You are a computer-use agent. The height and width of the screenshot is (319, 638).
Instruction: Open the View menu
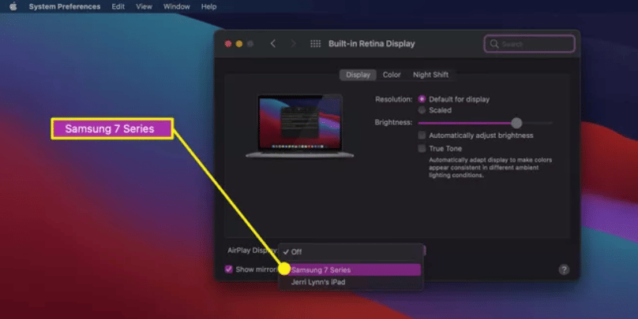point(144,6)
